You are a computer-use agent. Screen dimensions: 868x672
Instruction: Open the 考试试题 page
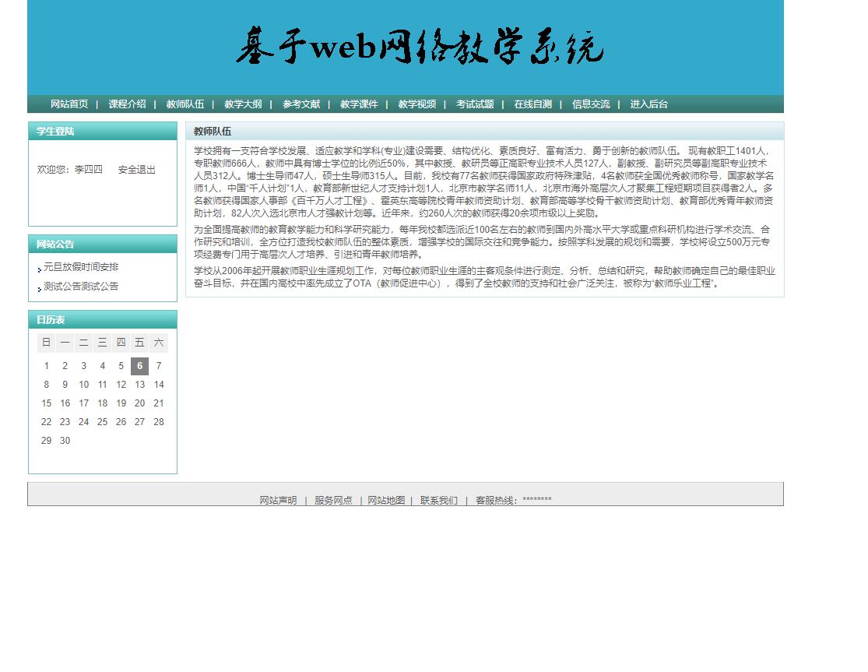point(474,103)
